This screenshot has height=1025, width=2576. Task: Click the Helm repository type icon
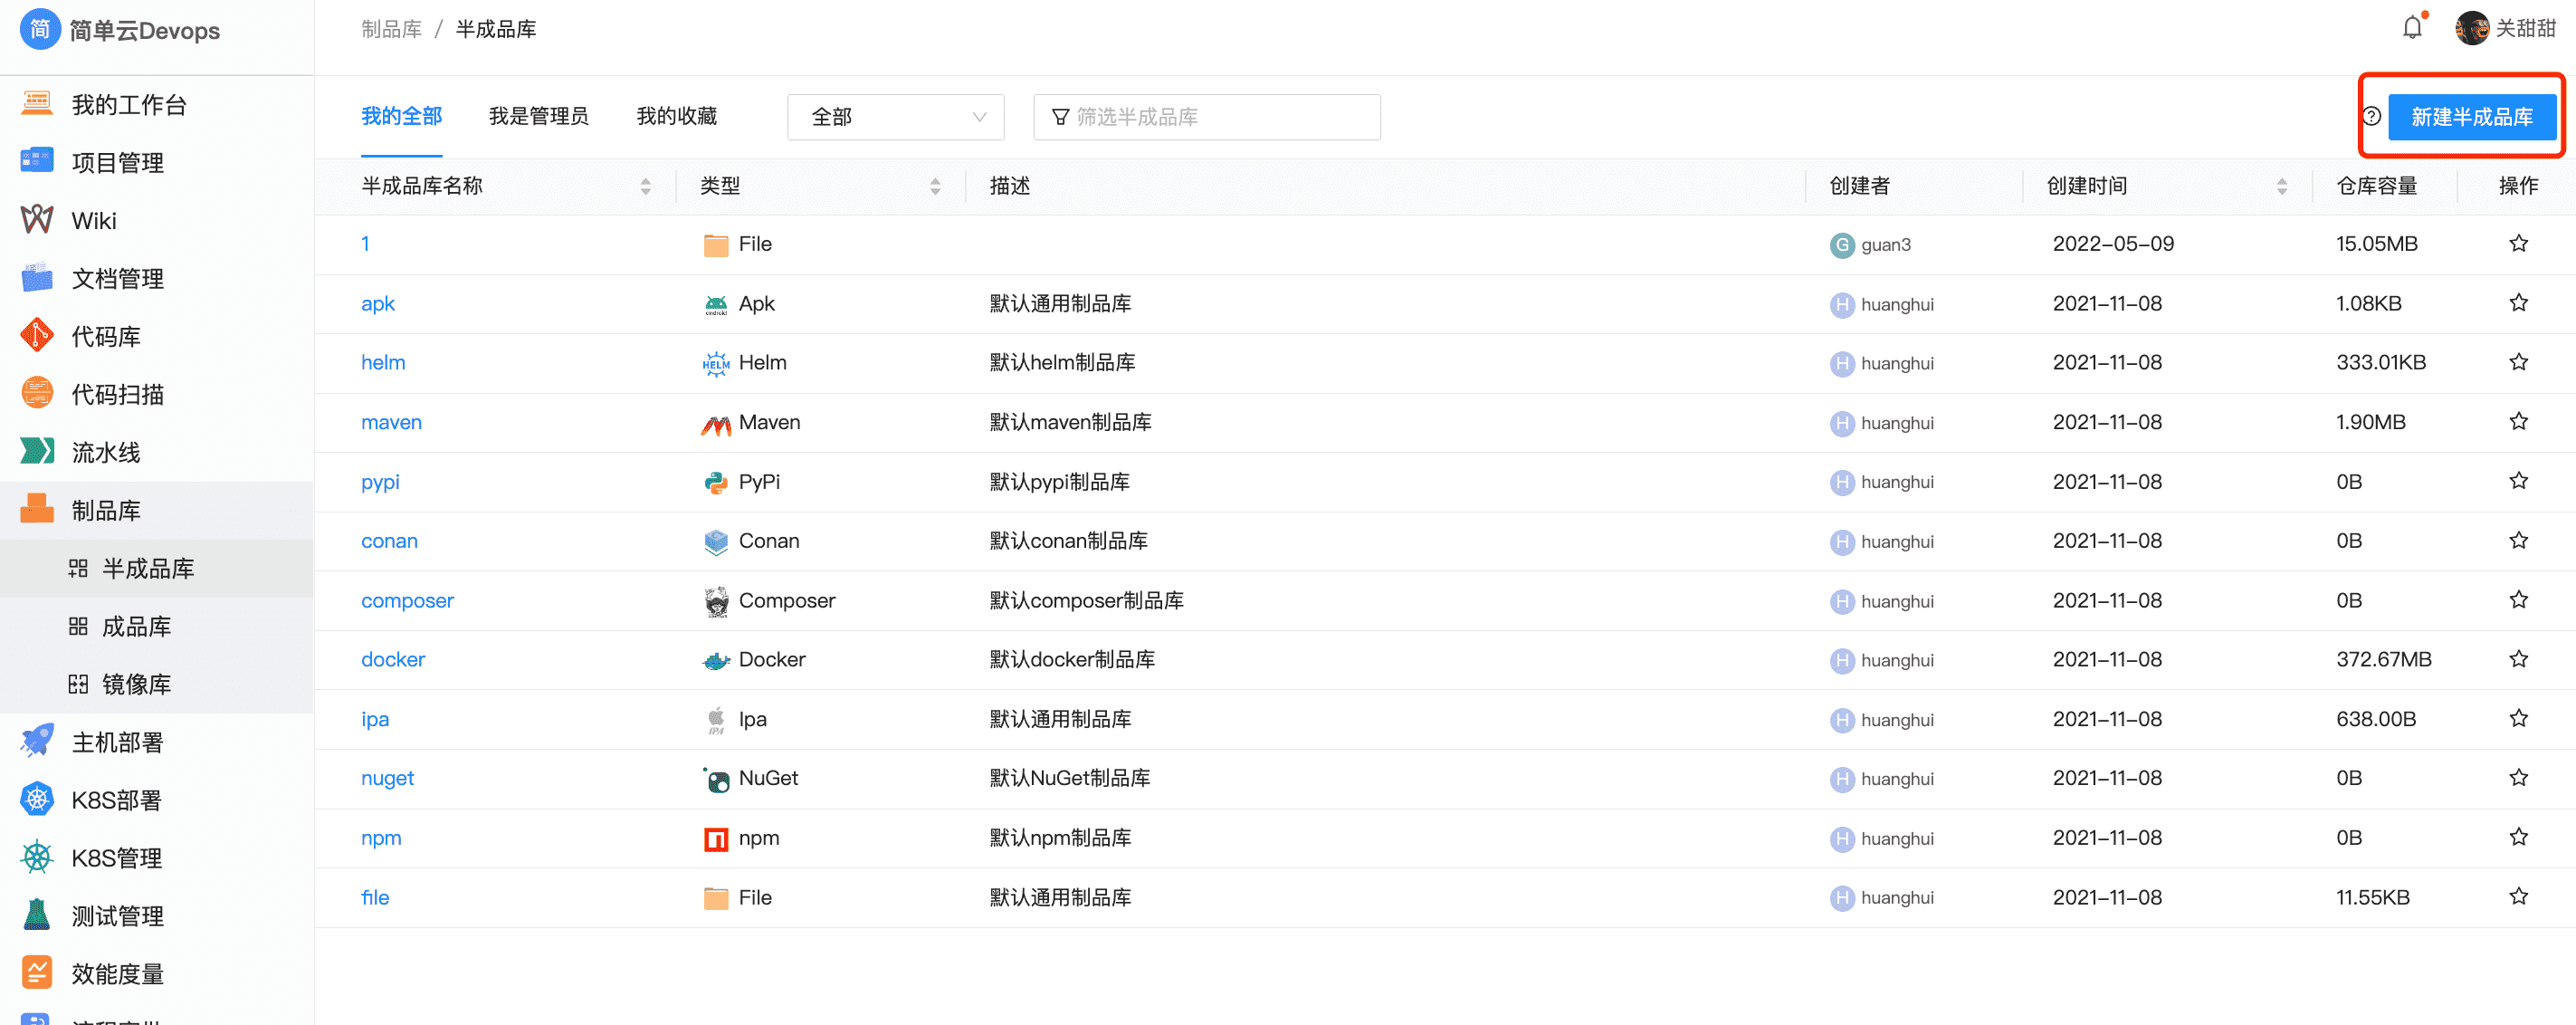point(716,363)
